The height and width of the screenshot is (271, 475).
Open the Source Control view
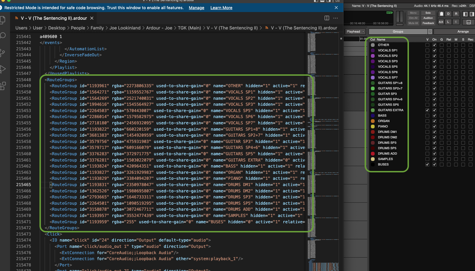click(x=3, y=53)
